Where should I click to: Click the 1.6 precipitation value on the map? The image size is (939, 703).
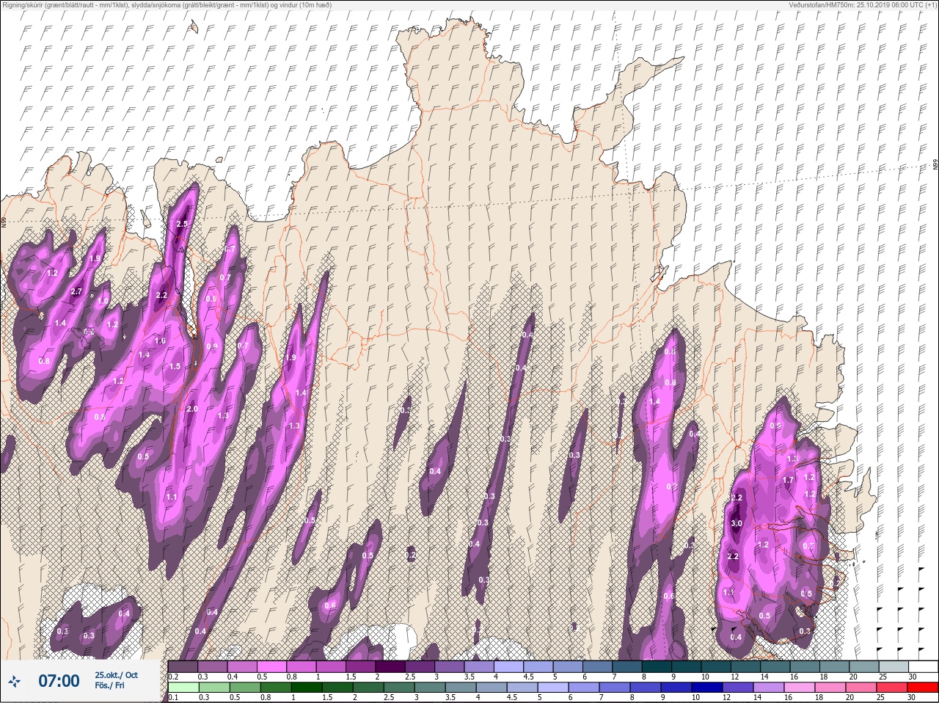click(x=160, y=341)
